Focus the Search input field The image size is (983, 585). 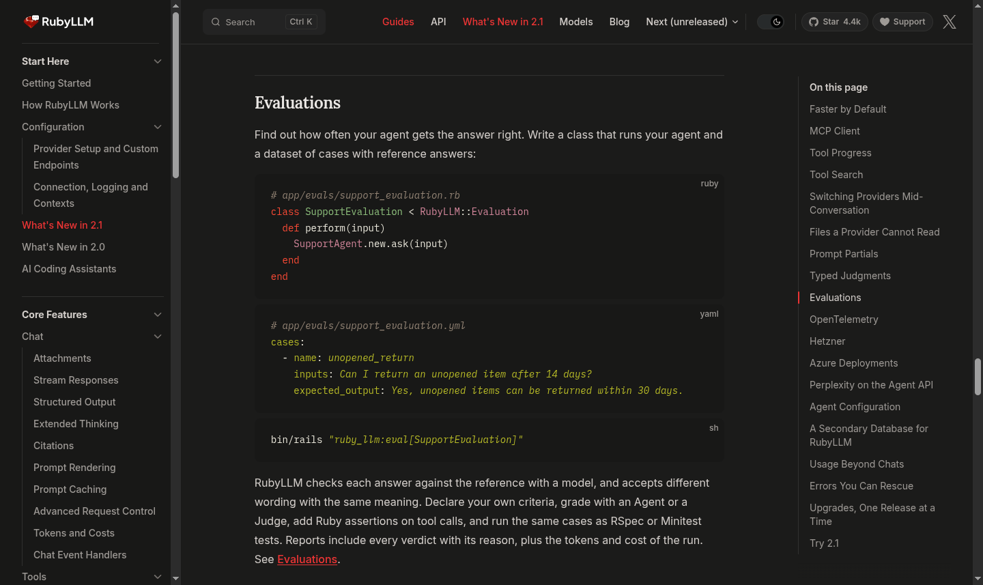click(264, 22)
